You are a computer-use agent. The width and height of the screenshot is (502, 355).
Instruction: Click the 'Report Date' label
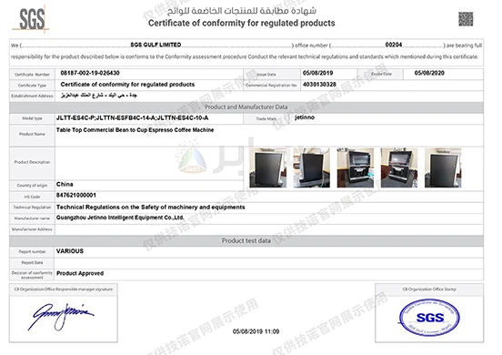click(32, 263)
